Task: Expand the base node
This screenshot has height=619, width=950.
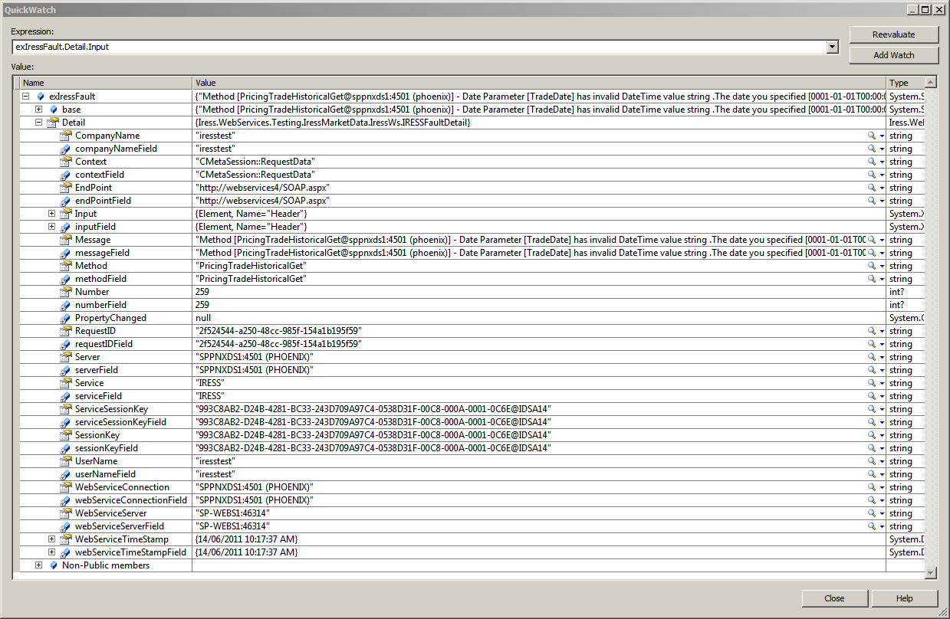Action: [39, 110]
